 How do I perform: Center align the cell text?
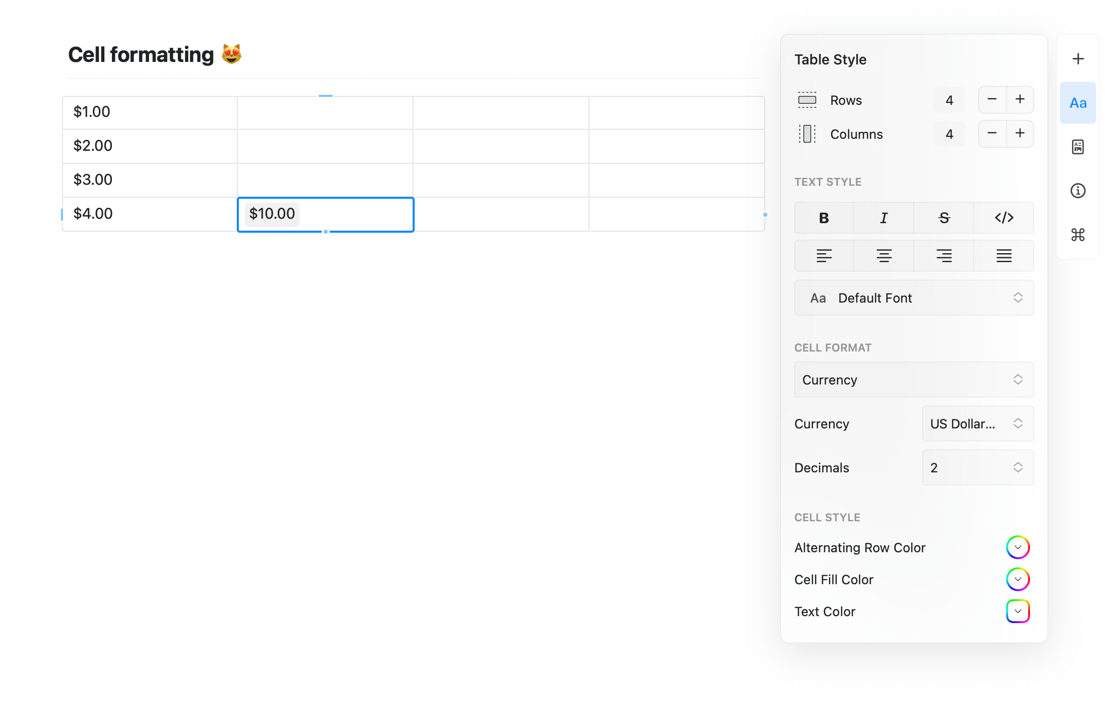tap(884, 256)
